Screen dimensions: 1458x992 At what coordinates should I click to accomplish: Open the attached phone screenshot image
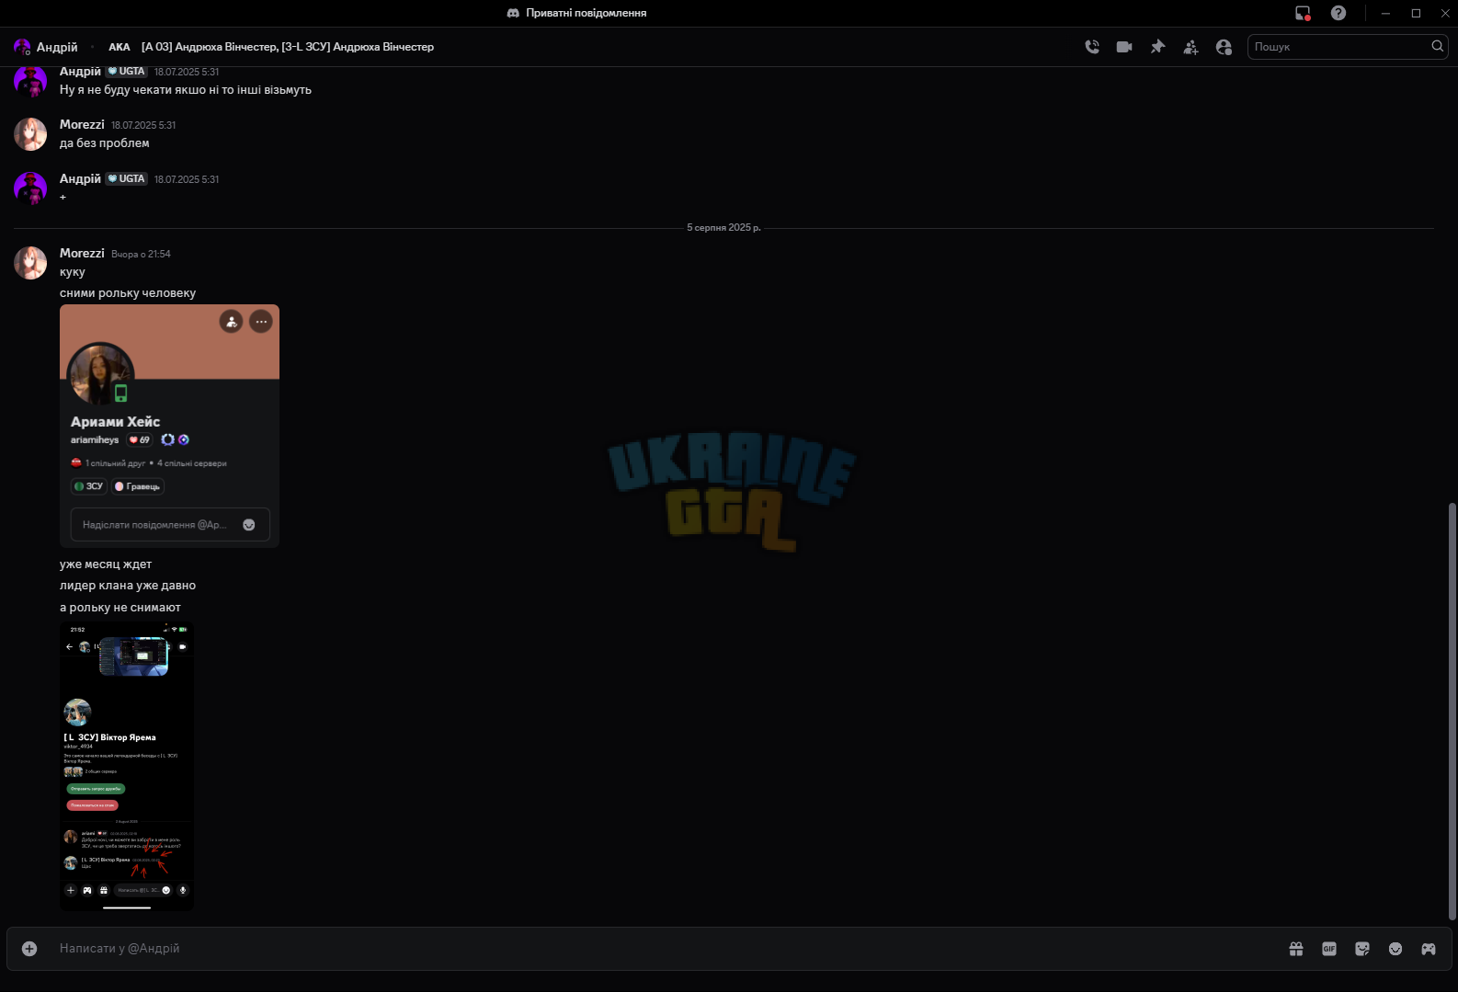(x=127, y=766)
